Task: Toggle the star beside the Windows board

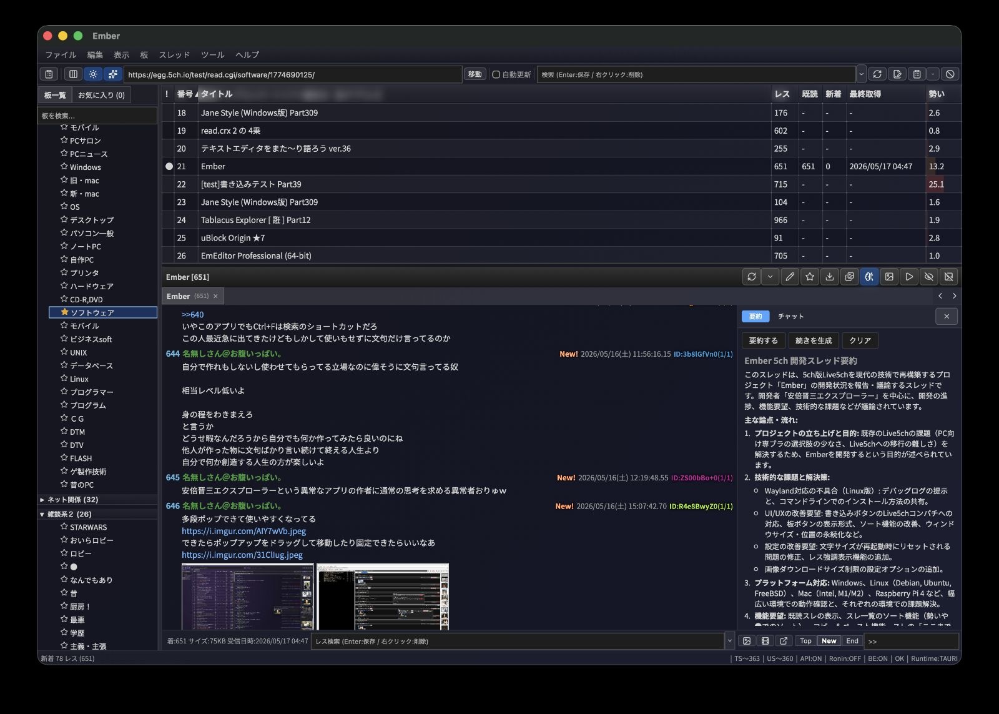Action: [64, 167]
